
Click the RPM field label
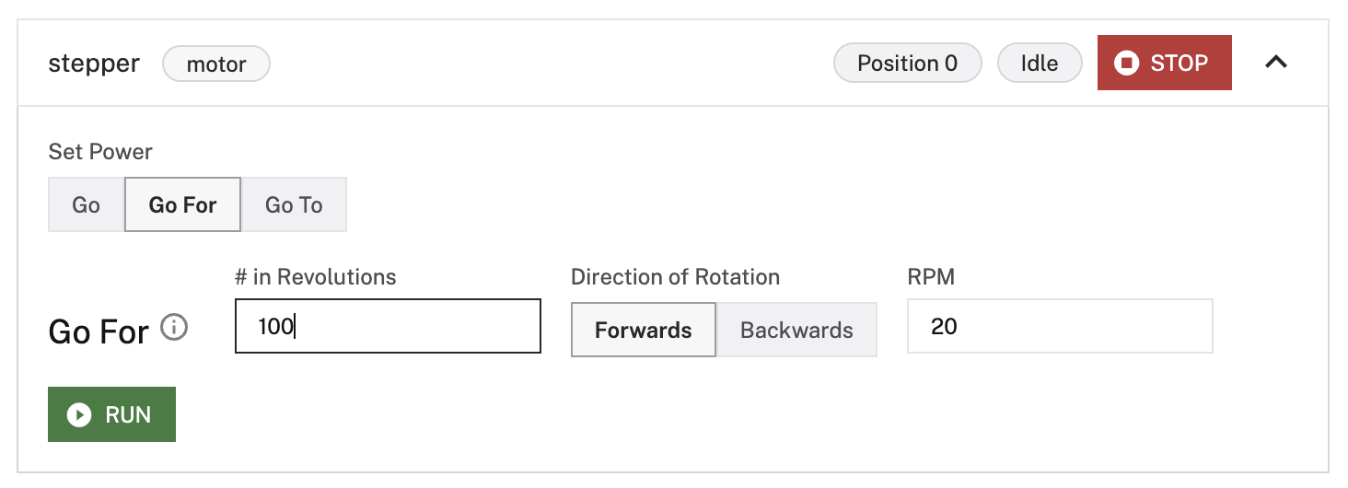931,277
